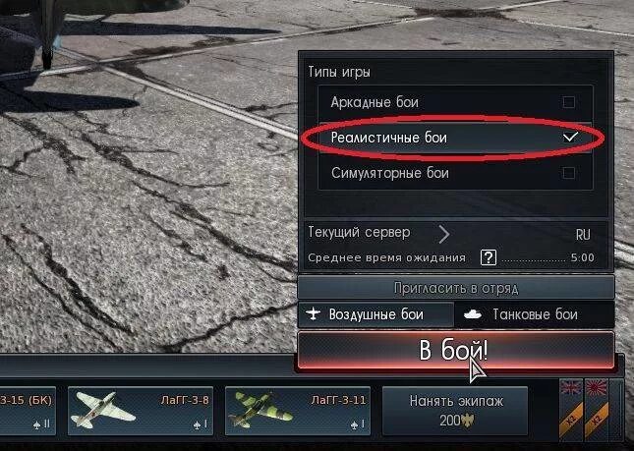Viewport: 634px width, 451px height.
Task: Click the tank icon for Танковые бои
Action: click(x=472, y=314)
